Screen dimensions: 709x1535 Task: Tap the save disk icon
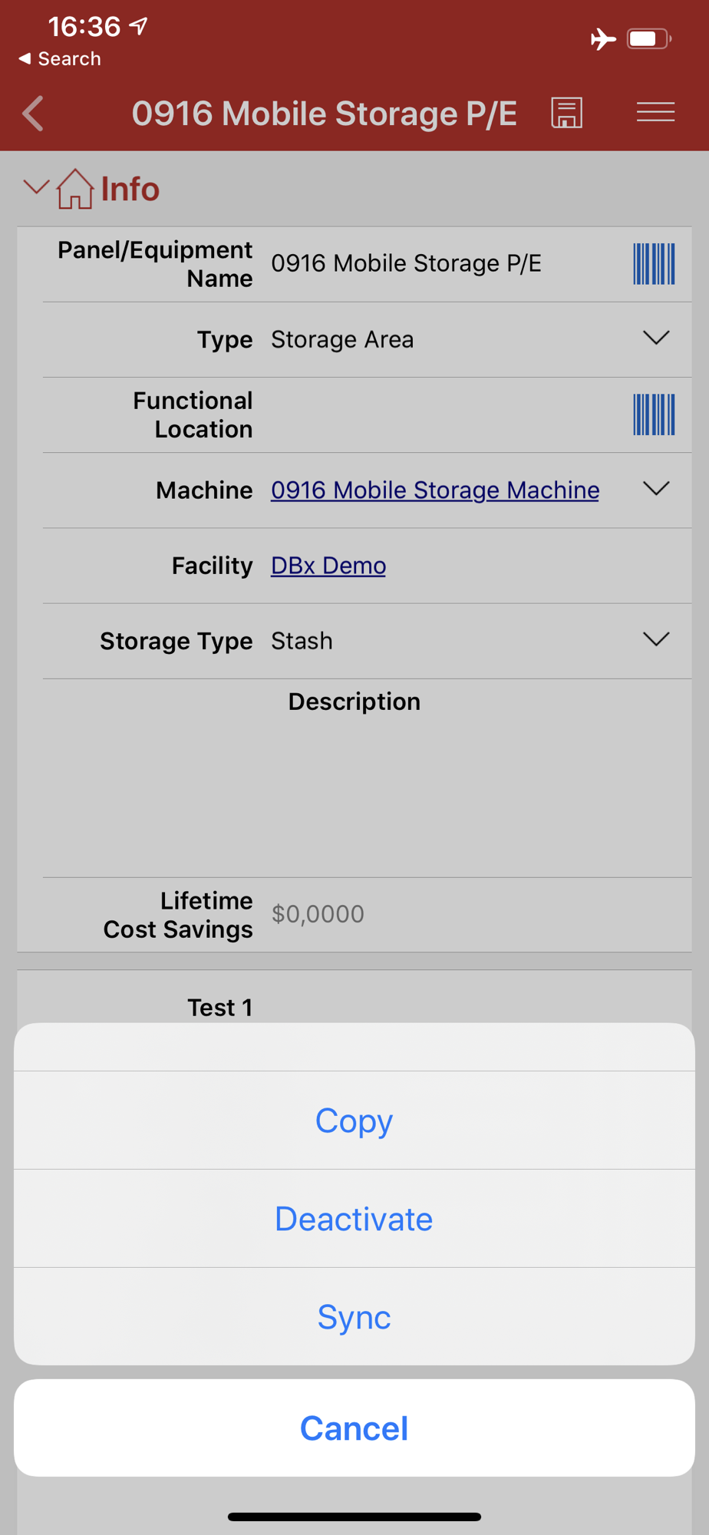click(567, 113)
